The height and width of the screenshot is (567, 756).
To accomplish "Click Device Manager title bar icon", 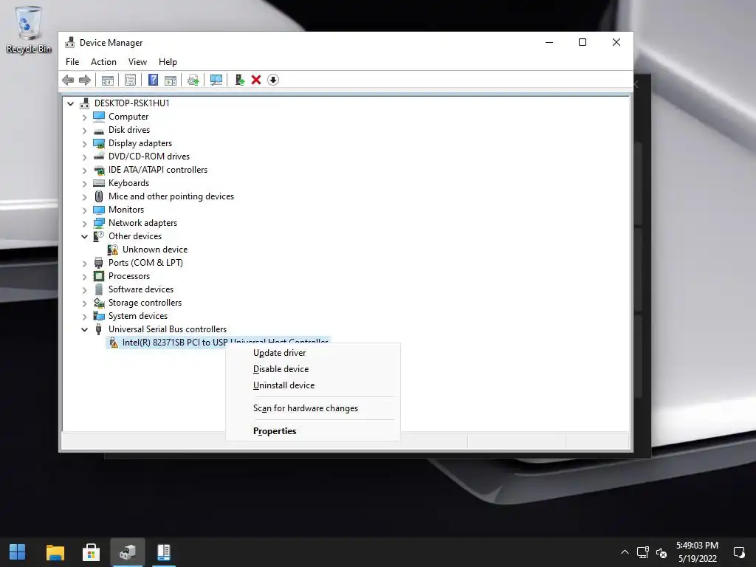I will [x=70, y=42].
